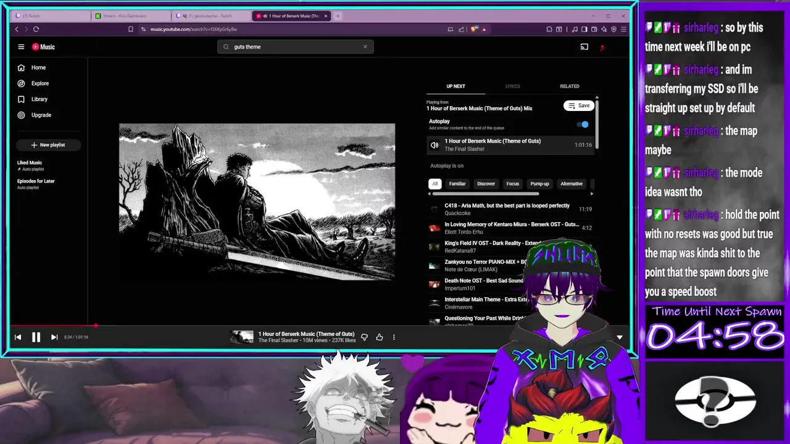Viewport: 790px width, 444px height.
Task: Switch to the UP NEXT tab
Action: 455,86
